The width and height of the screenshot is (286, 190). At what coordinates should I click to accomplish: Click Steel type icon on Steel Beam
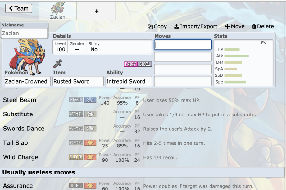[x=76, y=100]
